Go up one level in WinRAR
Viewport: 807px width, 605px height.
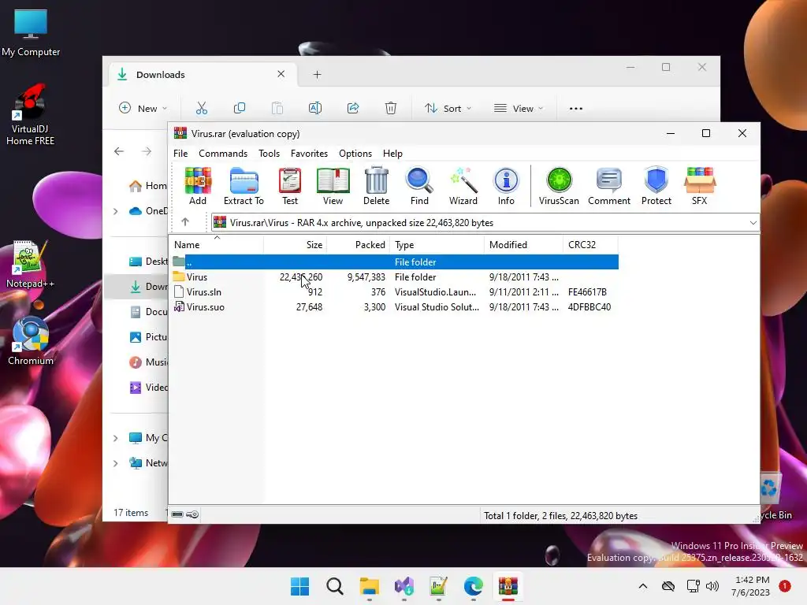point(185,222)
